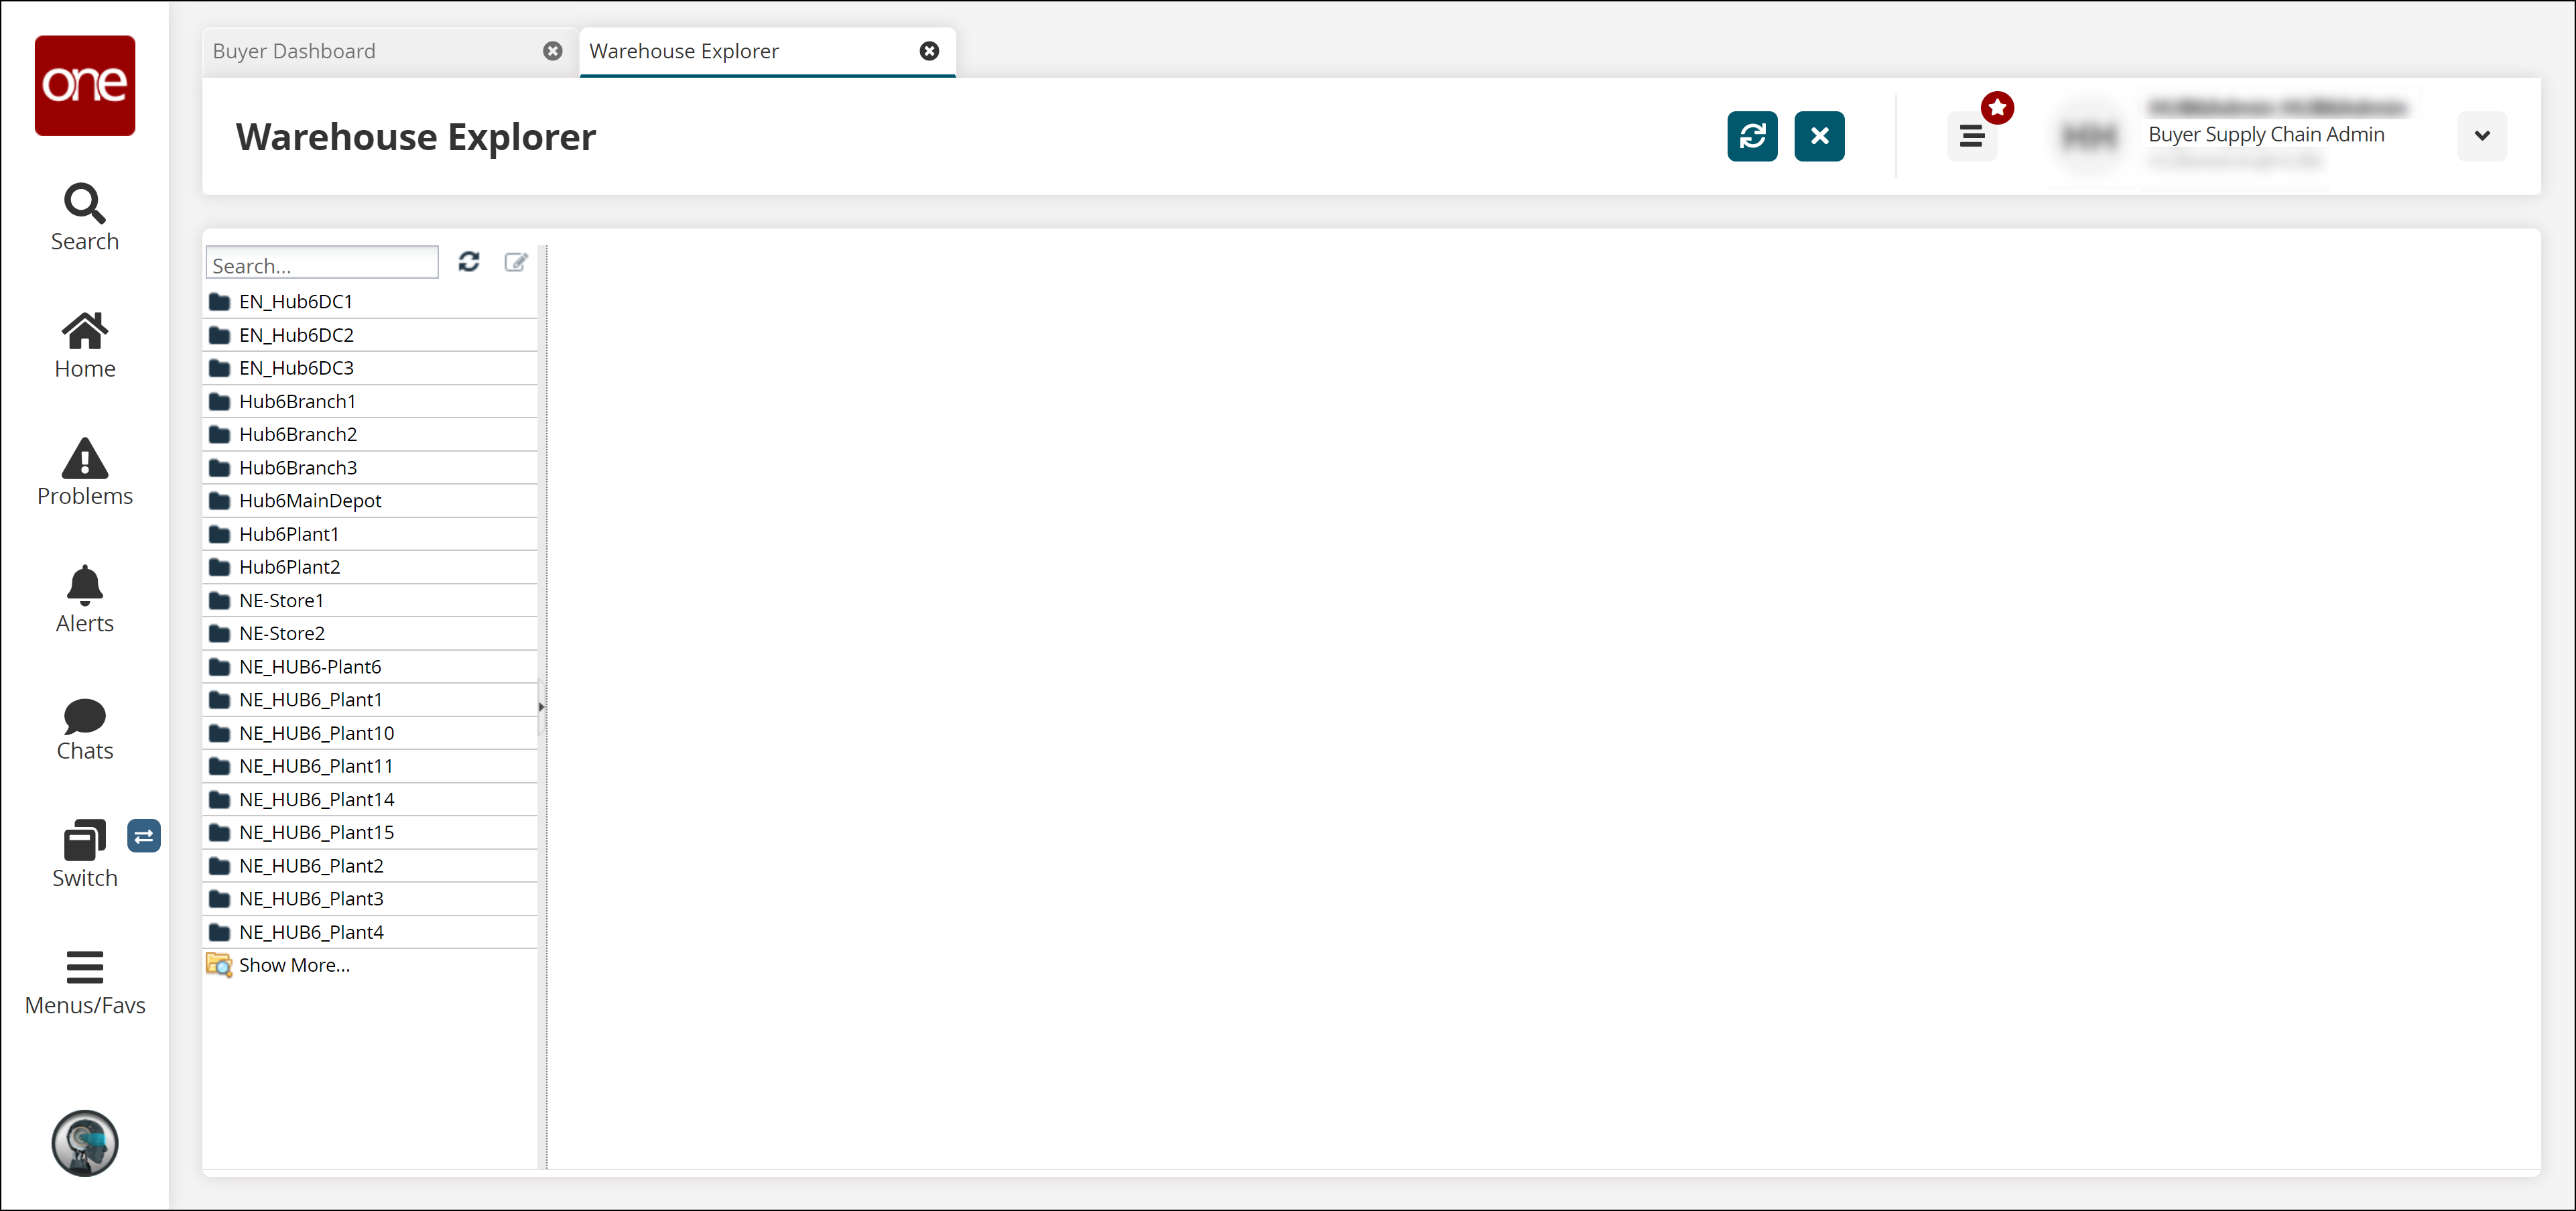2576x1211 pixels.
Task: Expand the Hub6MainDepot folder
Action: [309, 500]
